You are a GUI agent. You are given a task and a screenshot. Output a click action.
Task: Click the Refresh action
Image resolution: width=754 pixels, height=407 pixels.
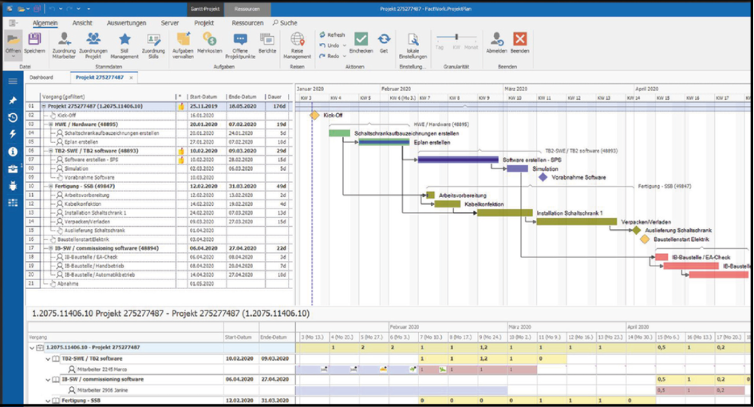click(x=332, y=34)
